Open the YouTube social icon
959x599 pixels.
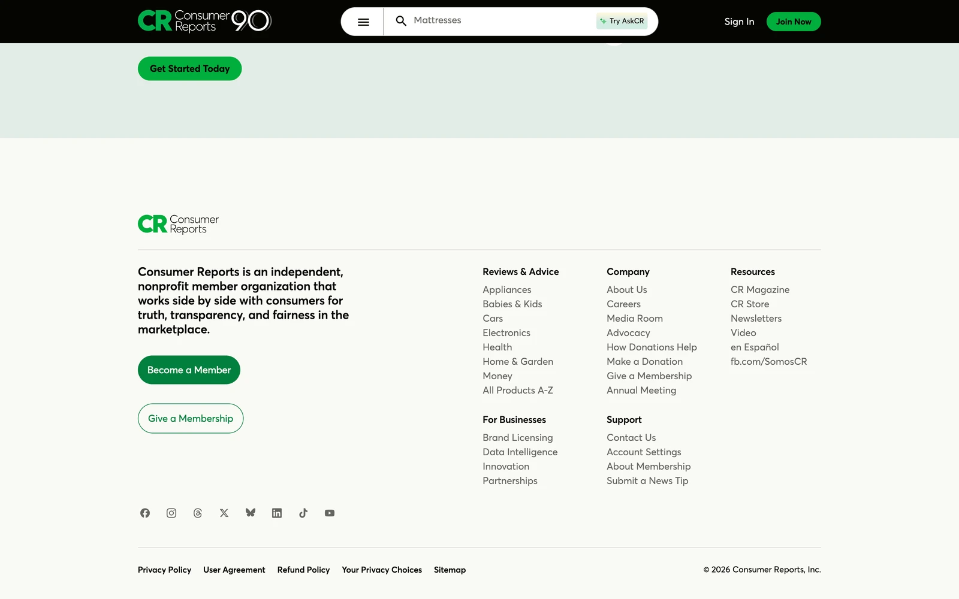pos(330,513)
